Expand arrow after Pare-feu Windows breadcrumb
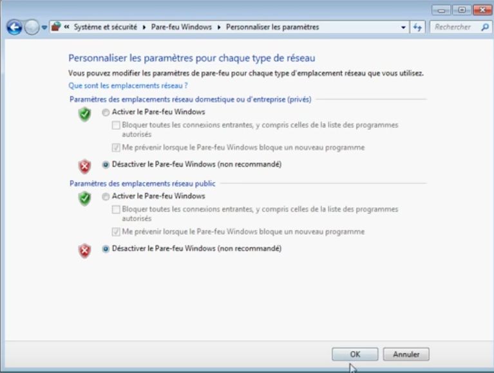The height and width of the screenshot is (373, 494). click(x=219, y=28)
